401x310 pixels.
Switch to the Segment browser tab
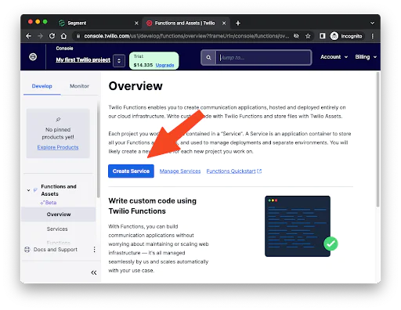98,23
